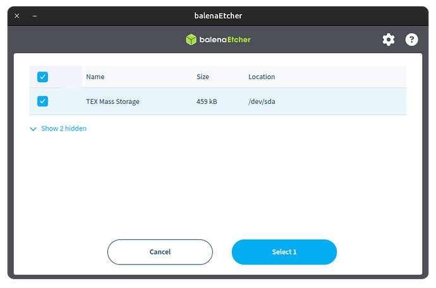Click the 459 kB size value
The height and width of the screenshot is (288, 436).
pos(207,102)
